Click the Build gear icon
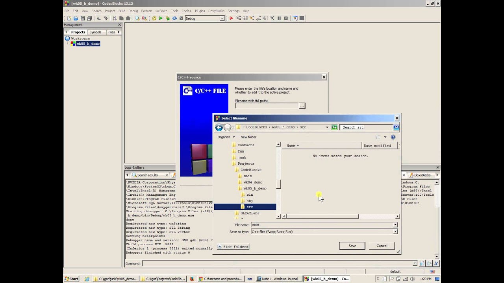The height and width of the screenshot is (283, 504). 154,18
